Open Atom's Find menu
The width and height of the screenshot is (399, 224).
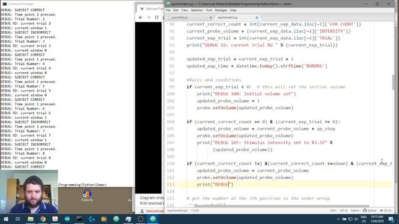[x=209, y=10]
